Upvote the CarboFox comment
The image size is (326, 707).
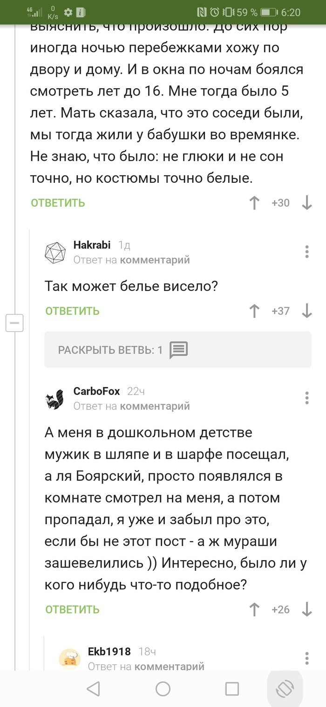click(254, 610)
